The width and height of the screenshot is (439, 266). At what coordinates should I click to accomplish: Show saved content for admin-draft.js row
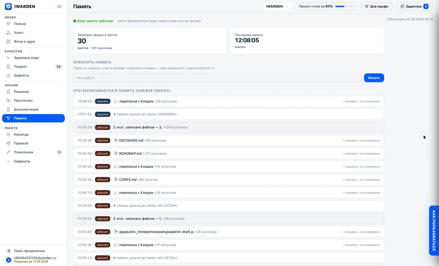click(x=361, y=232)
